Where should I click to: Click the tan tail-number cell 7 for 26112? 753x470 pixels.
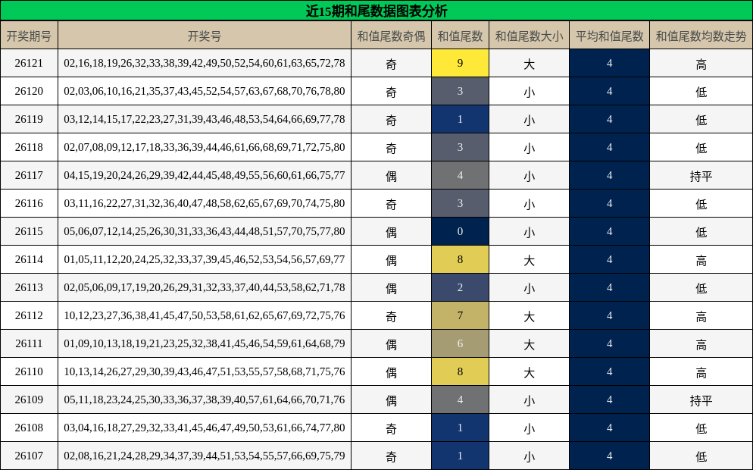pyautogui.click(x=460, y=315)
